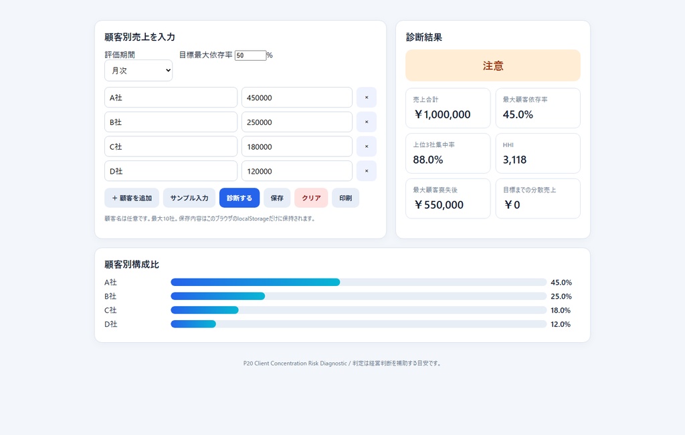Screen dimensions: 685x435
Task: Run diagnosis with 診断する button
Action: pyautogui.click(x=239, y=198)
